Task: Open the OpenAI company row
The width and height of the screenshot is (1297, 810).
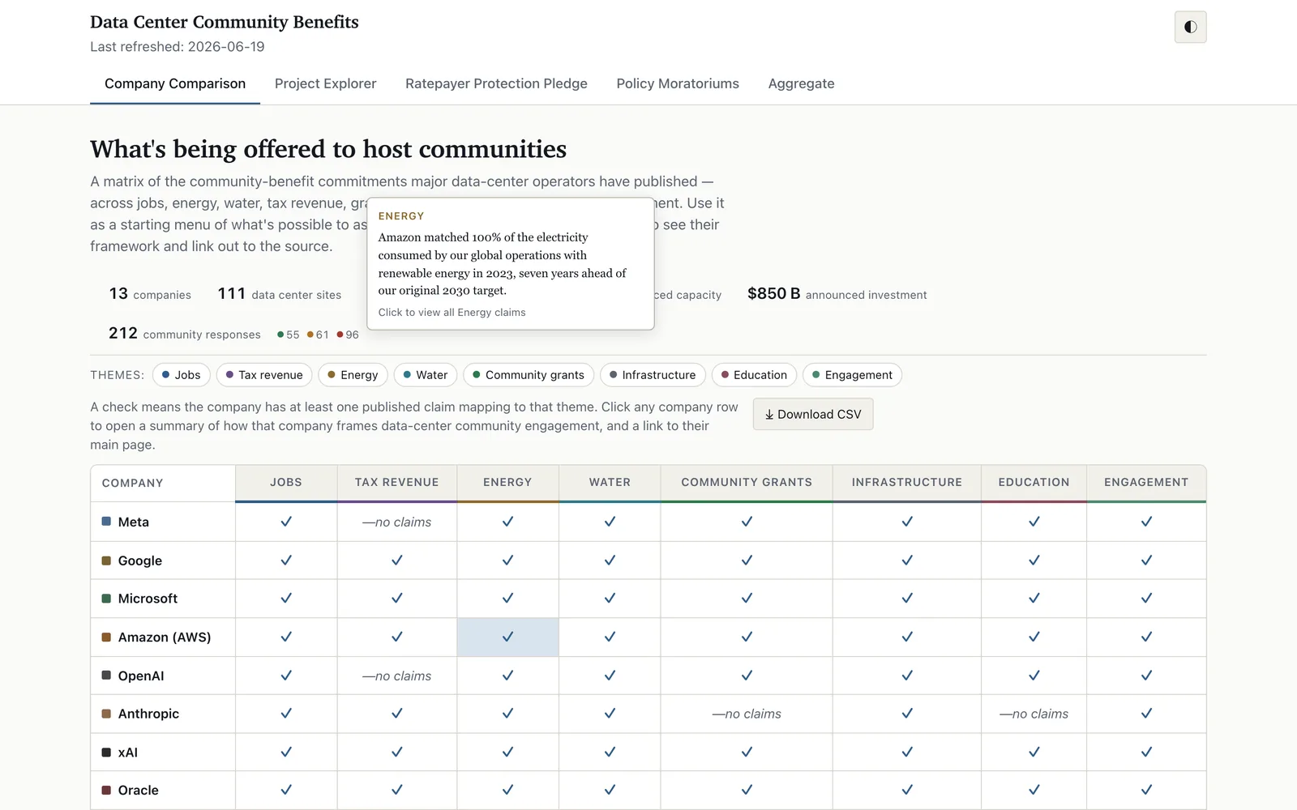Action: 648,676
